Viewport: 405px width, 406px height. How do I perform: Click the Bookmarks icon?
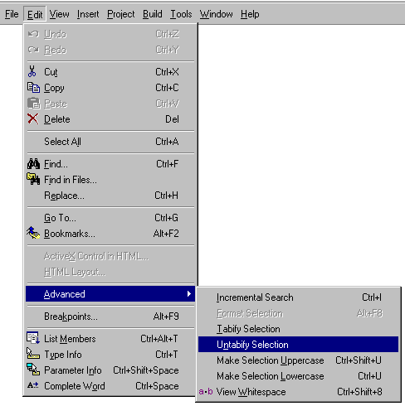point(33,233)
